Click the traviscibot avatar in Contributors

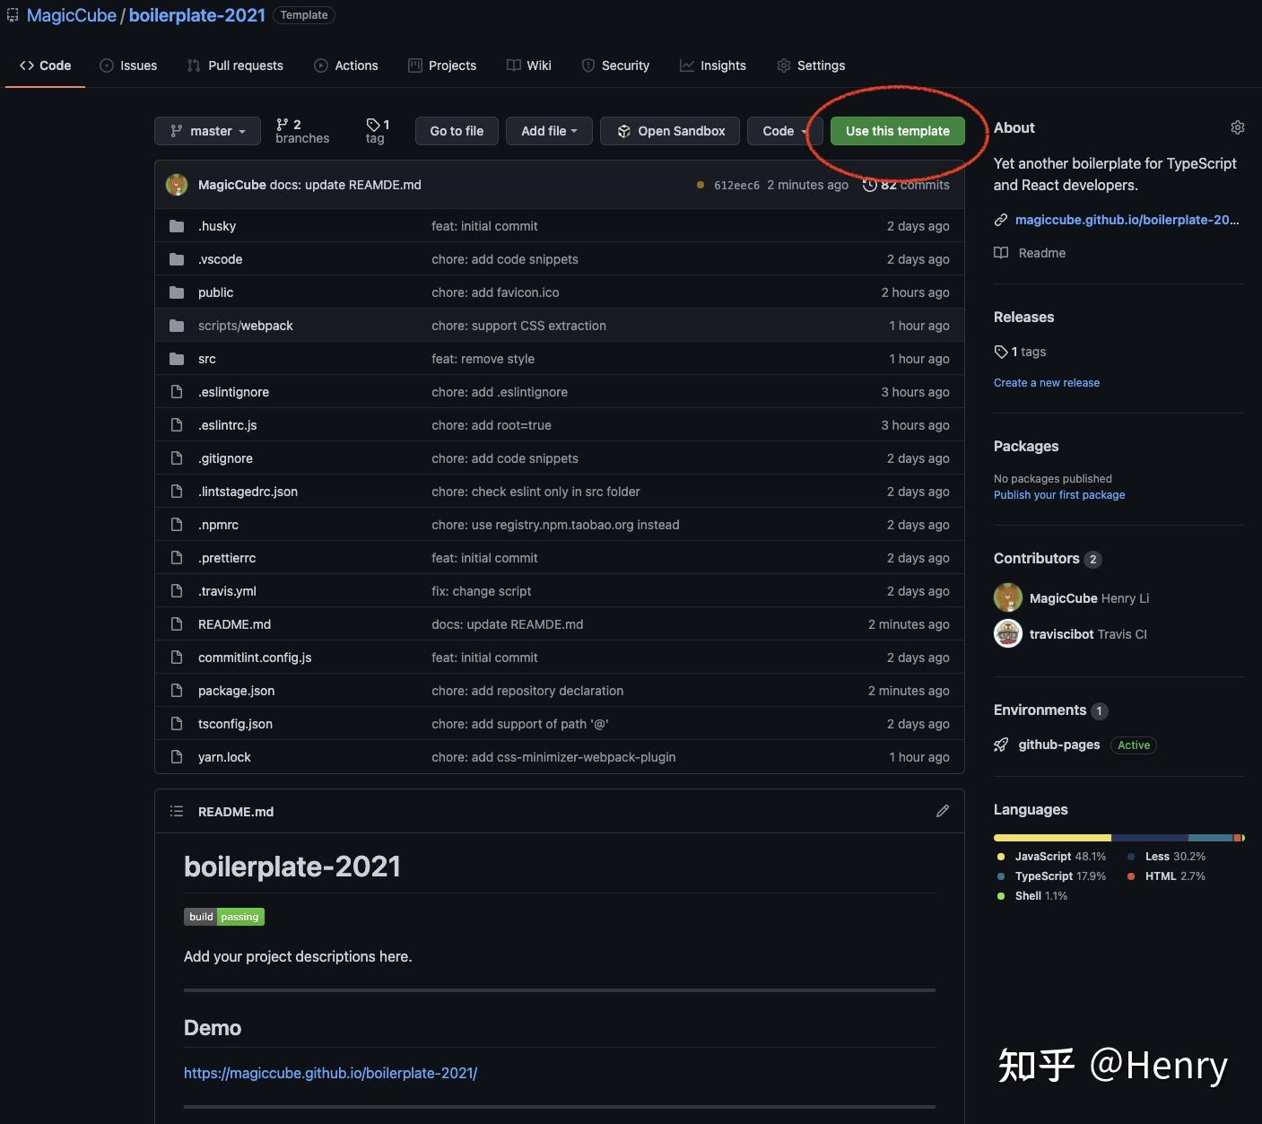[x=1008, y=633]
